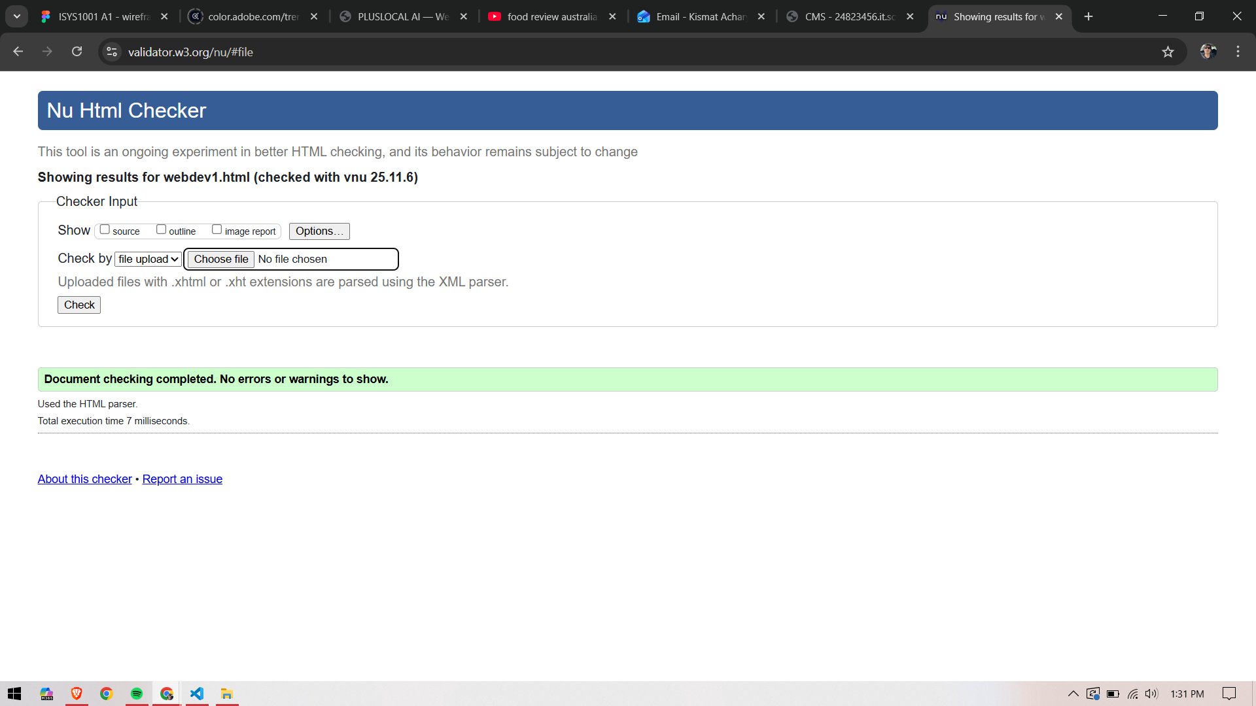
Task: Close the ISYS1001 A1 tab
Action: pyautogui.click(x=164, y=17)
